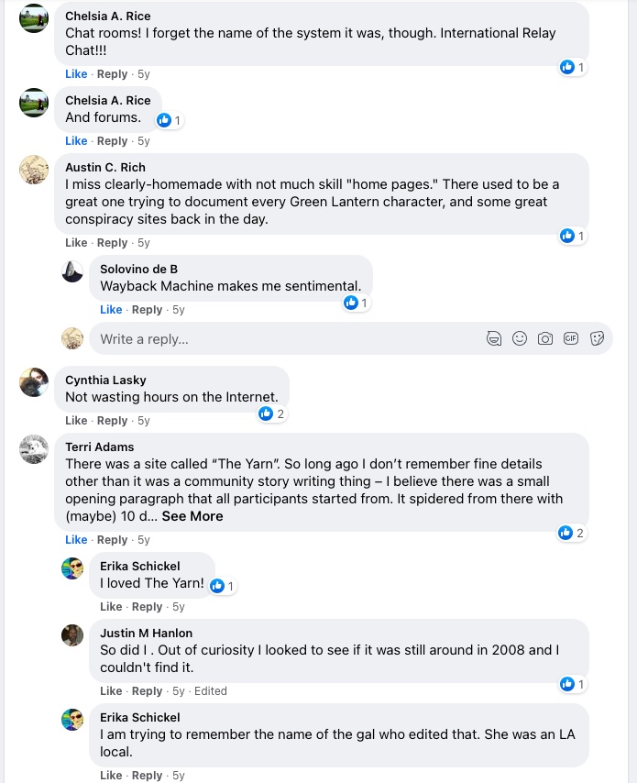The image size is (637, 783).
Task: Open the GIF picker in reply box
Action: pos(571,338)
